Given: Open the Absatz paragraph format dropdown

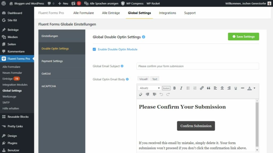Looking at the screenshot, I should coord(149,88).
